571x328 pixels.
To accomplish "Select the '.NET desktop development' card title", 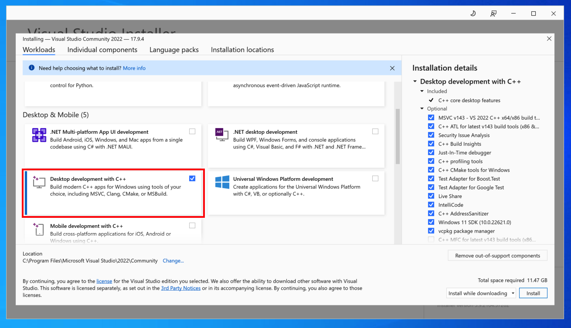I will (x=265, y=132).
